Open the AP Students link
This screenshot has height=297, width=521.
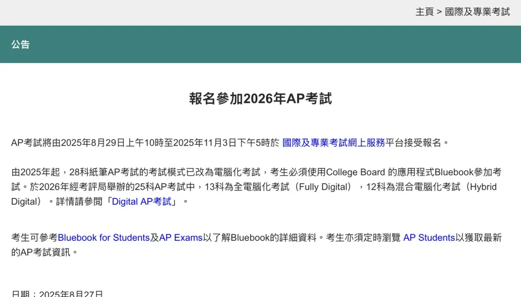tap(429, 238)
